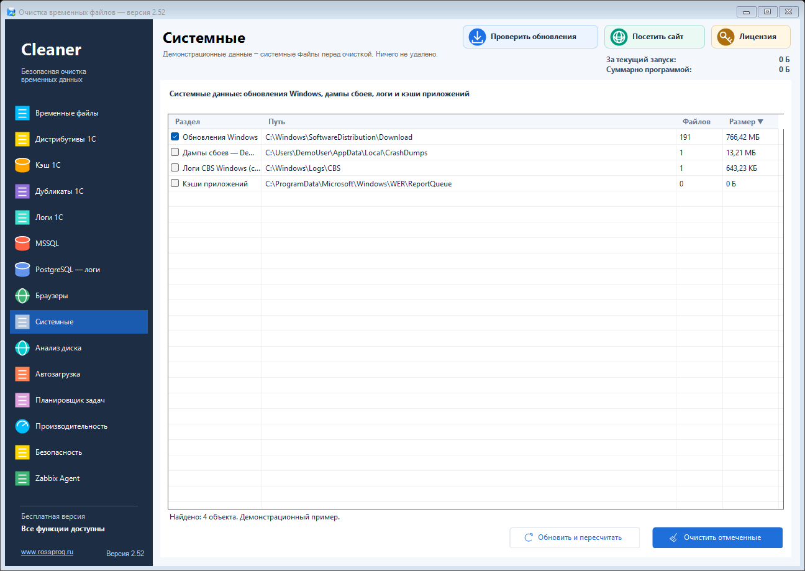Viewport: 805px width, 571px height.
Task: Click the Дубликаты 1С purple icon
Action: click(x=22, y=191)
